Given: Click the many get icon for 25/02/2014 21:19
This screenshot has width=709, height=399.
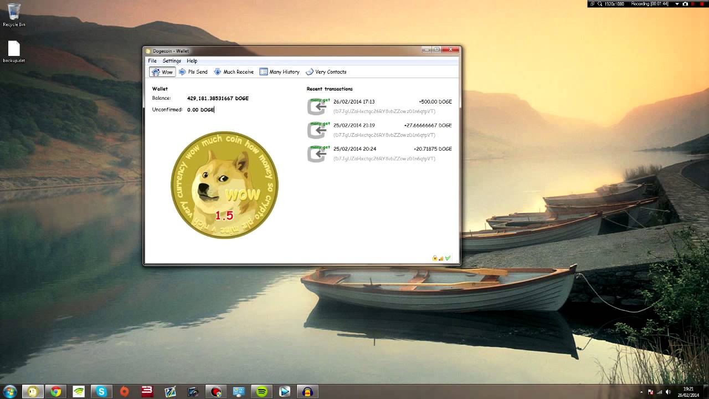Looking at the screenshot, I should [x=318, y=130].
